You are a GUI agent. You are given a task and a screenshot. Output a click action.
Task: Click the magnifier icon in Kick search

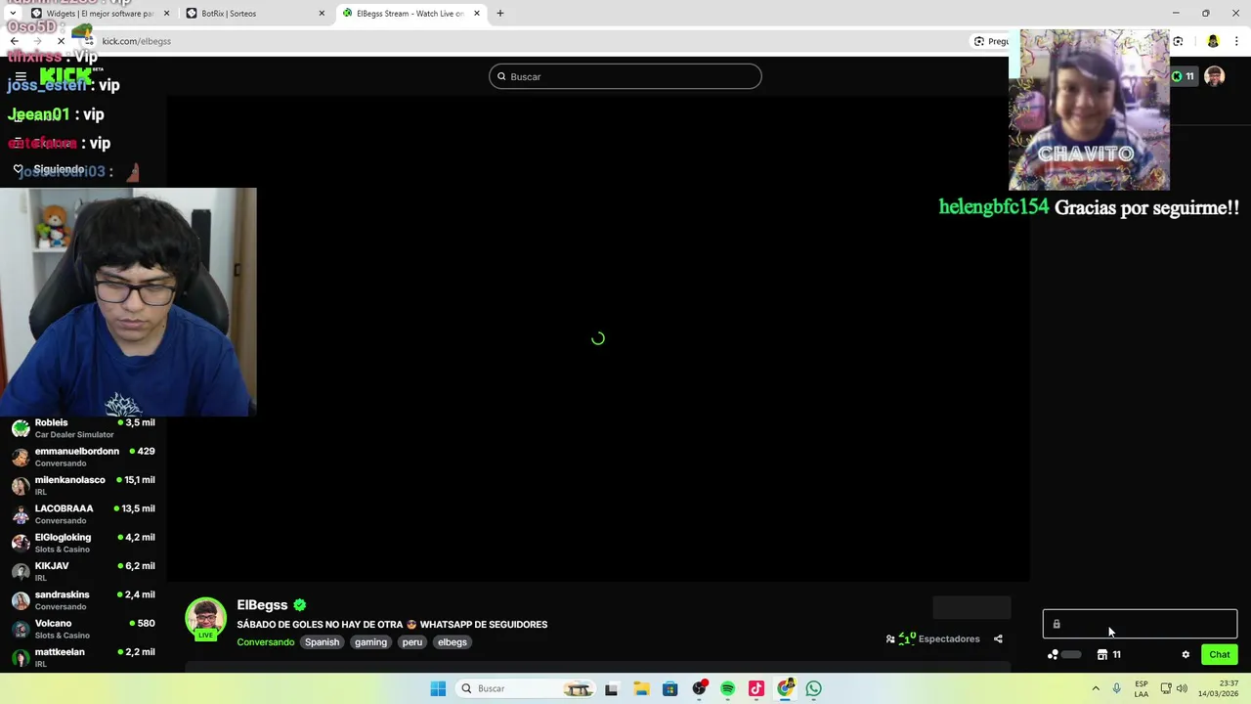[502, 76]
